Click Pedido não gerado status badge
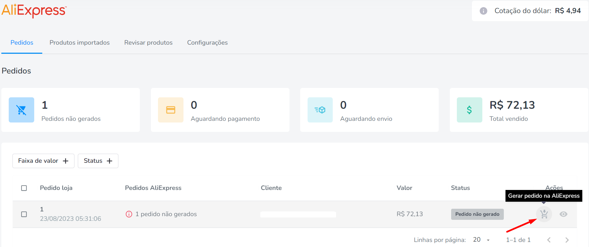589x247 pixels. pyautogui.click(x=477, y=214)
